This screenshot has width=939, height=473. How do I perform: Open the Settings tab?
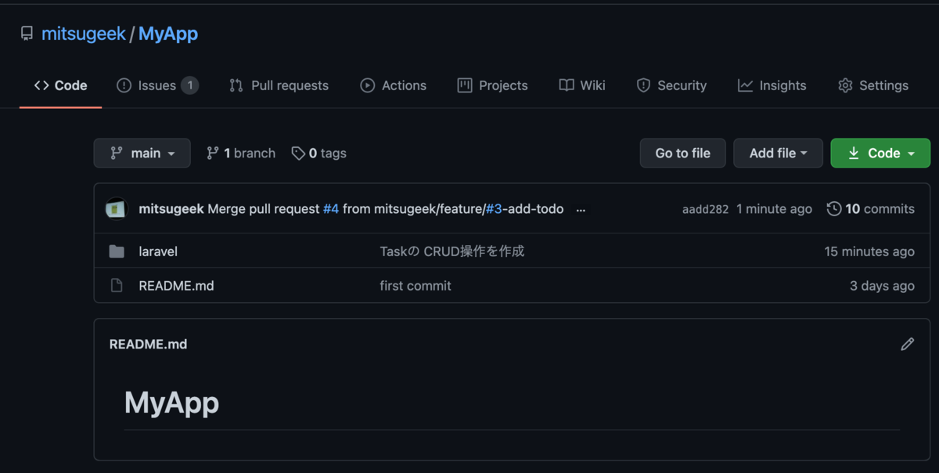click(873, 85)
